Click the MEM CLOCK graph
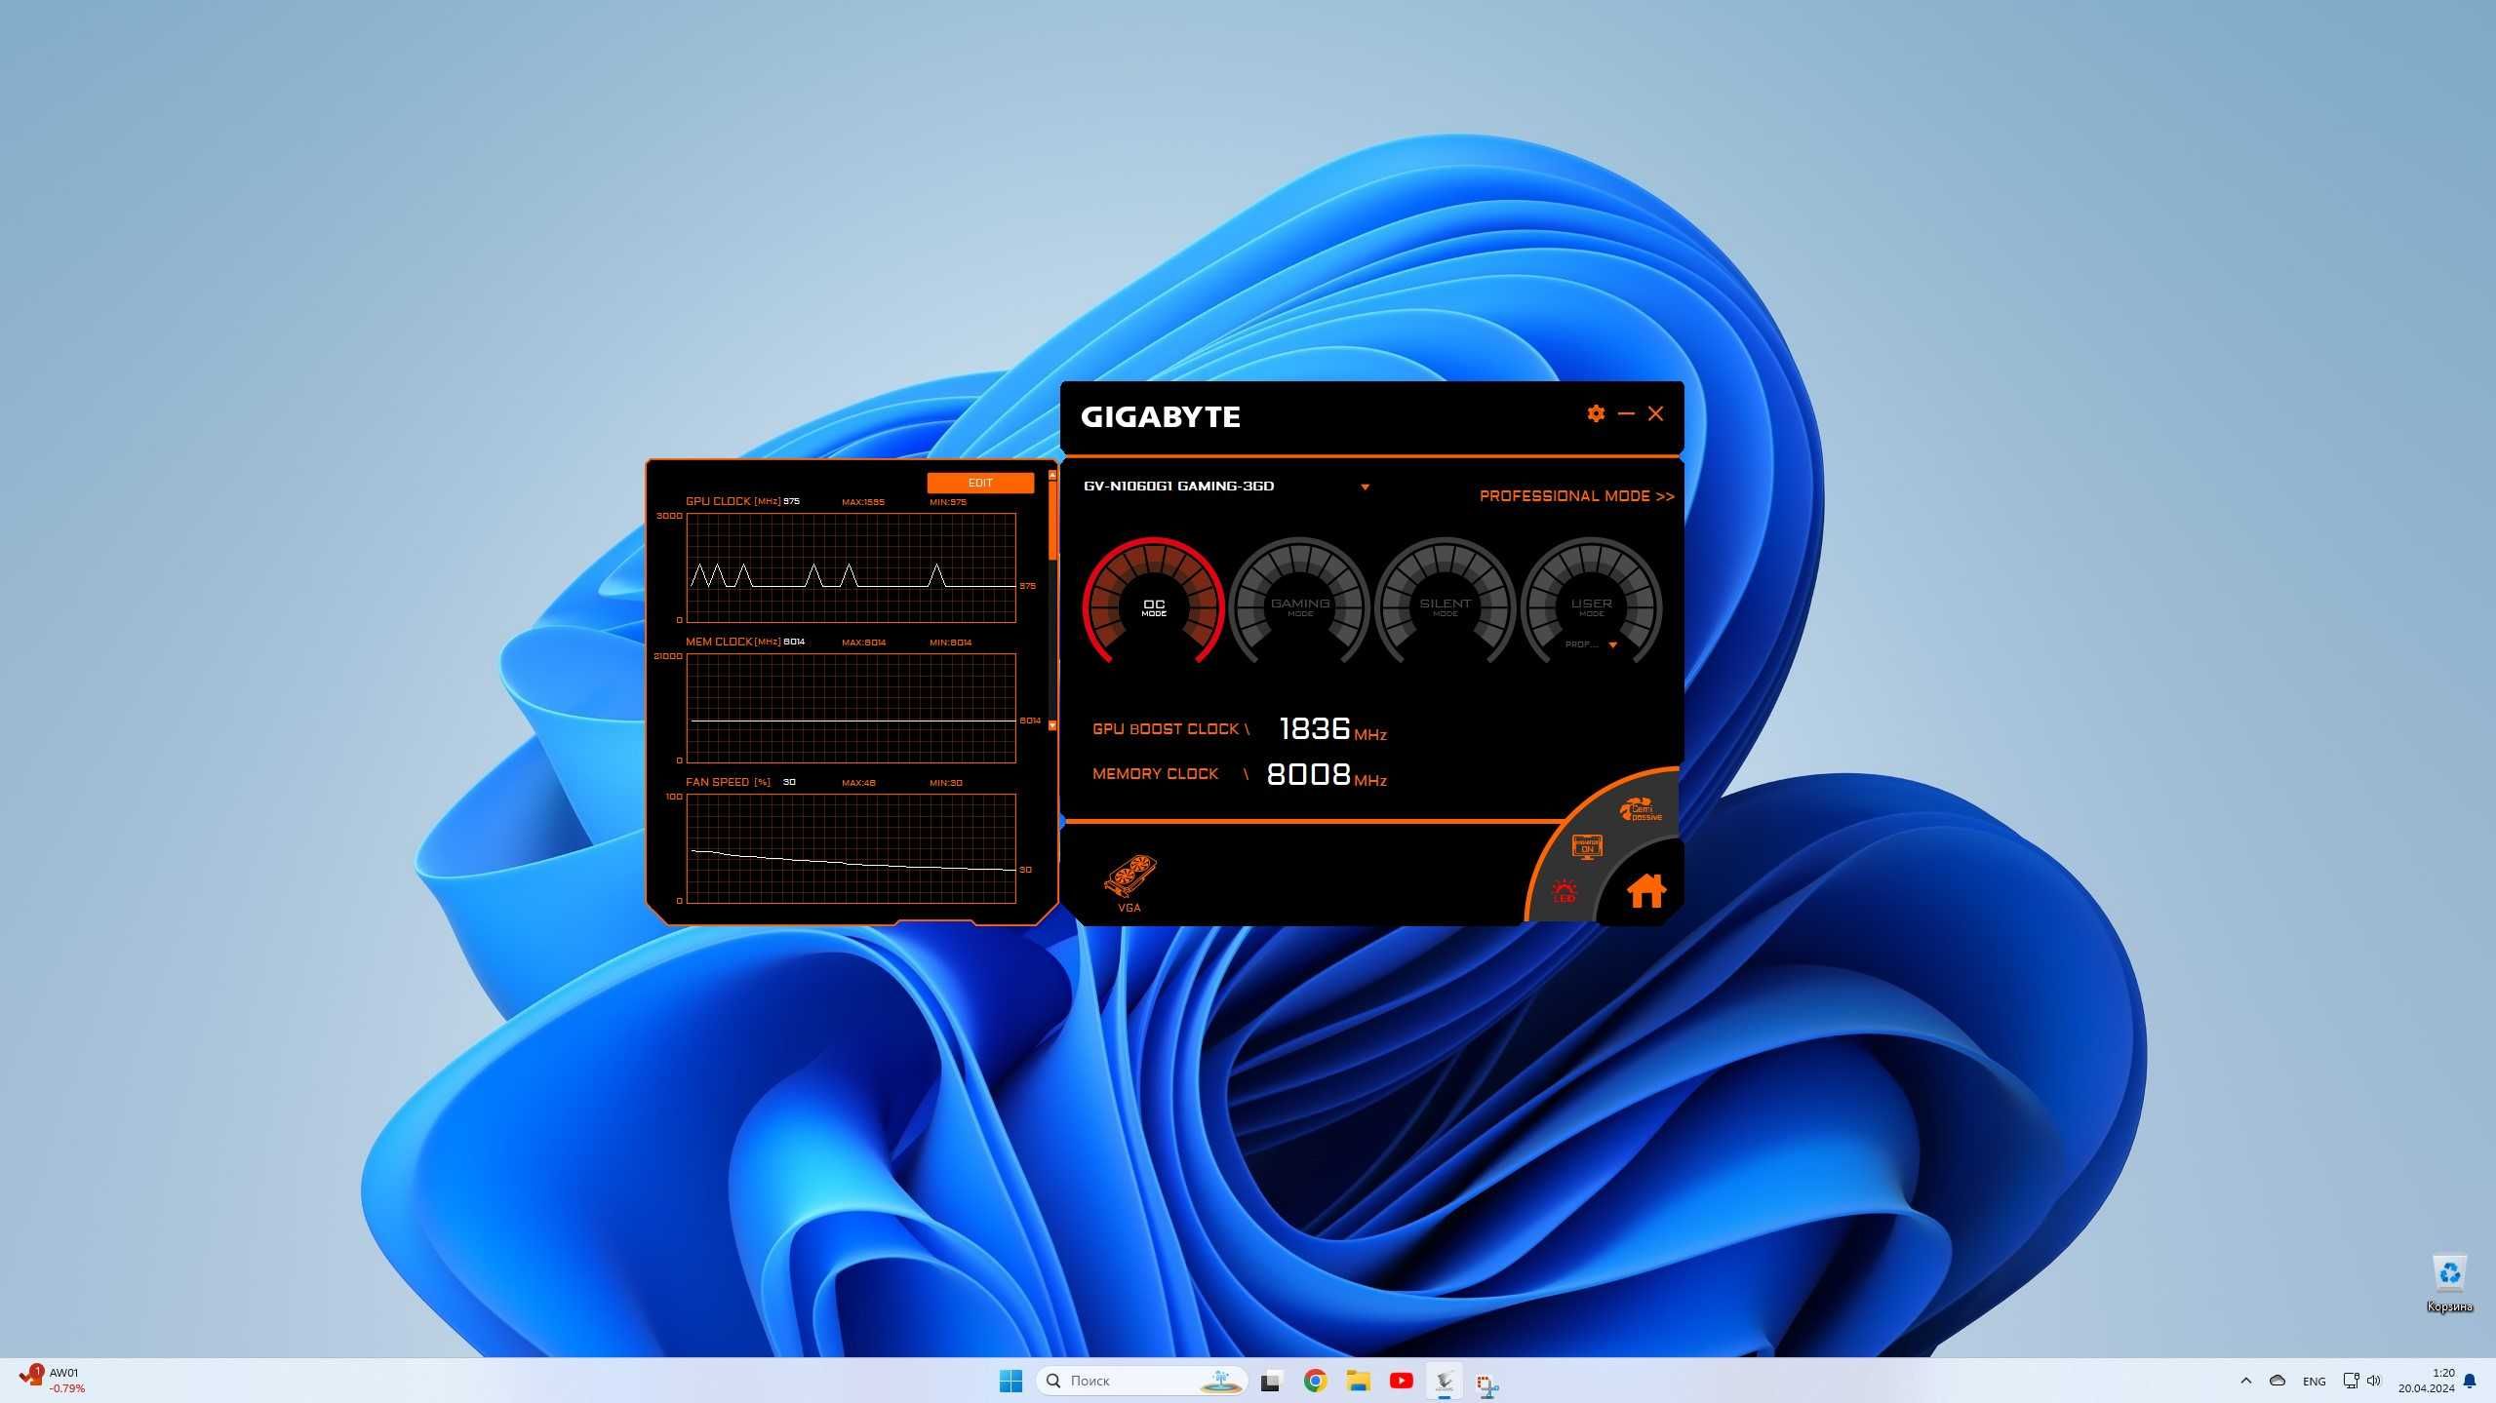 [x=851, y=708]
